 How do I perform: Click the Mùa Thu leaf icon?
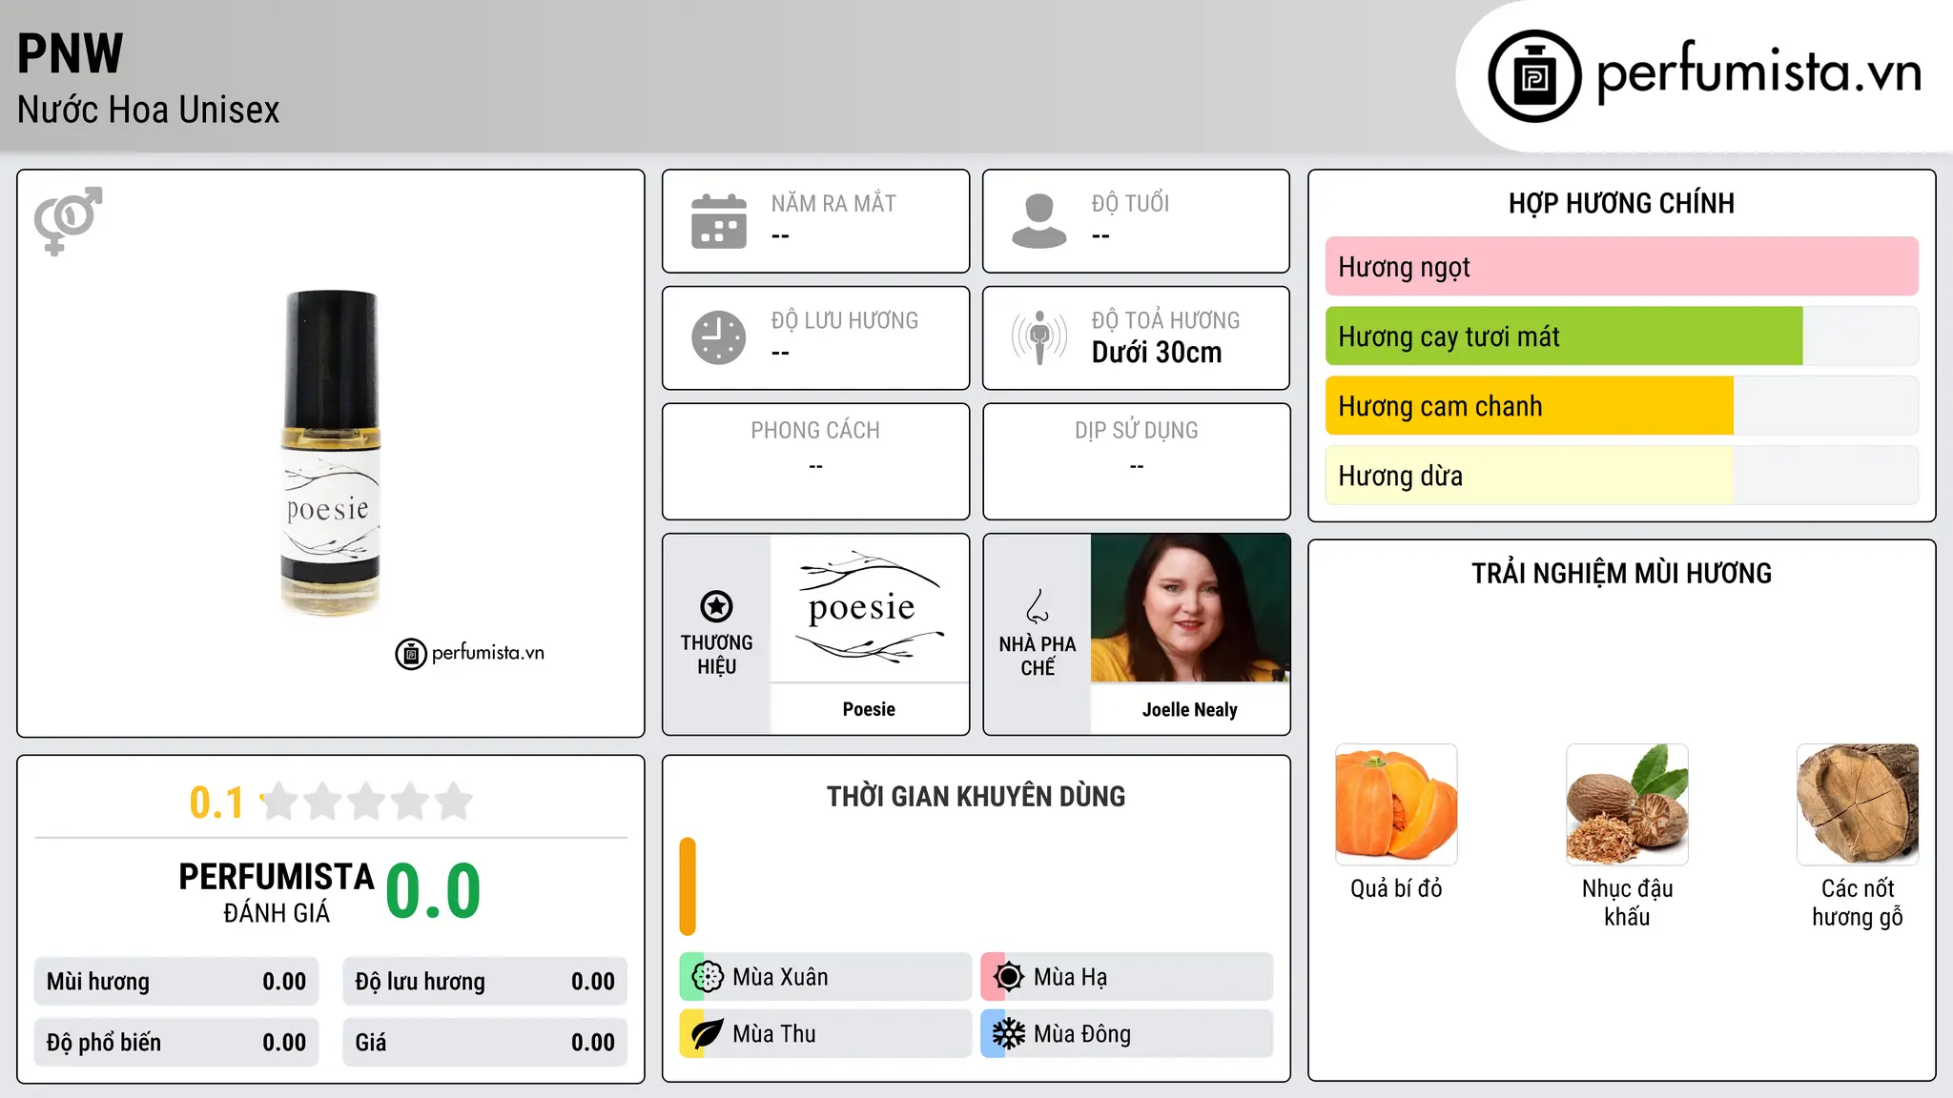tap(708, 1034)
